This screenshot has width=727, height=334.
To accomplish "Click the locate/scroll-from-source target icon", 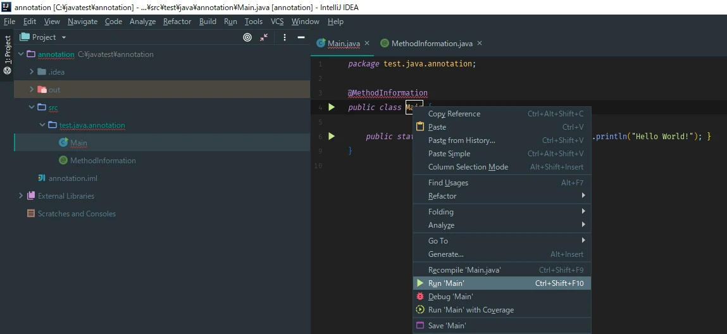I will (247, 37).
